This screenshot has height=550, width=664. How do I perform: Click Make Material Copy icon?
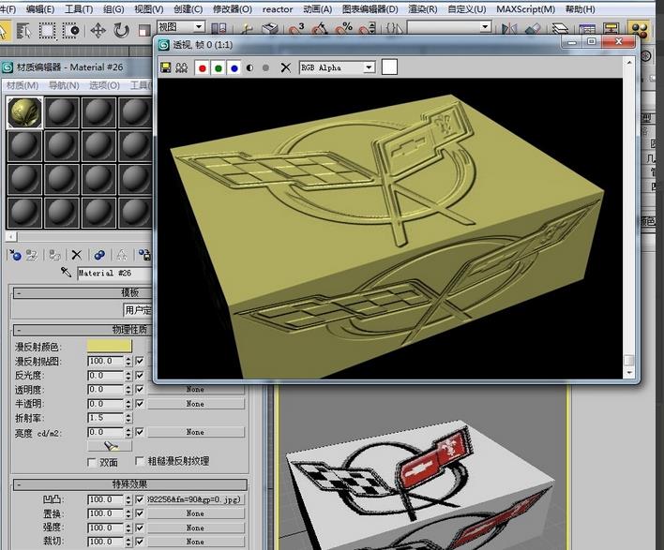pyautogui.click(x=99, y=255)
